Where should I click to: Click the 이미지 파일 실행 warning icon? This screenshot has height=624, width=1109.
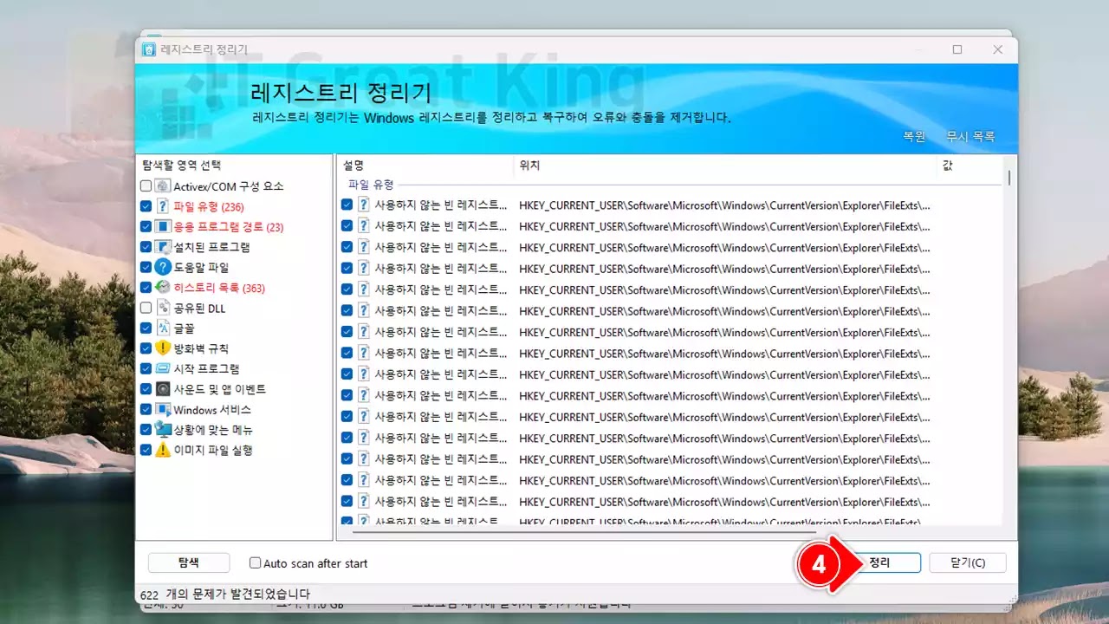point(162,451)
